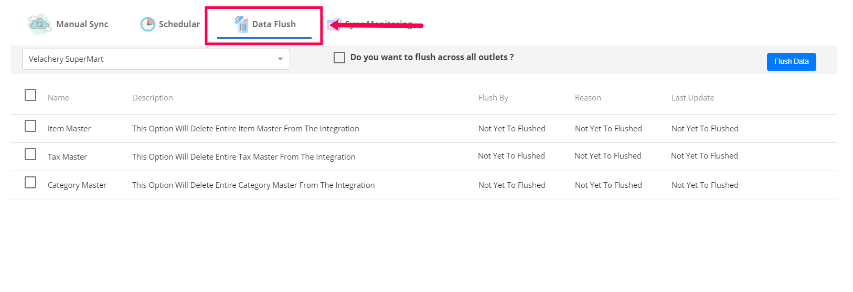Select the Data Flush tab label

pyautogui.click(x=274, y=24)
